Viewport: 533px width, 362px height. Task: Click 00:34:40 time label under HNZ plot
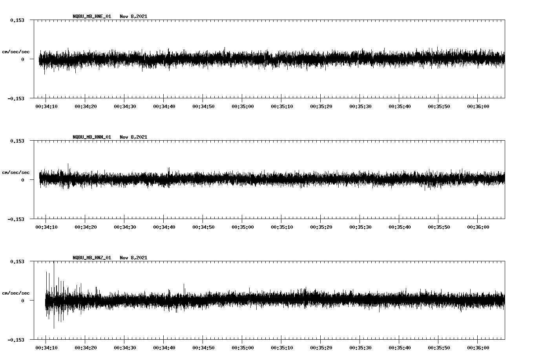click(x=164, y=348)
